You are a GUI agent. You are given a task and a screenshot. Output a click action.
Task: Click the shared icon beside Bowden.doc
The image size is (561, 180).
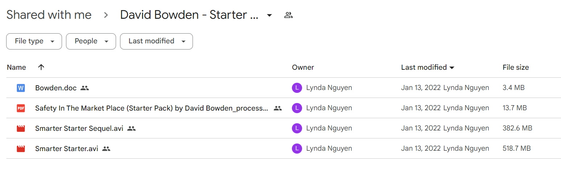click(x=85, y=88)
